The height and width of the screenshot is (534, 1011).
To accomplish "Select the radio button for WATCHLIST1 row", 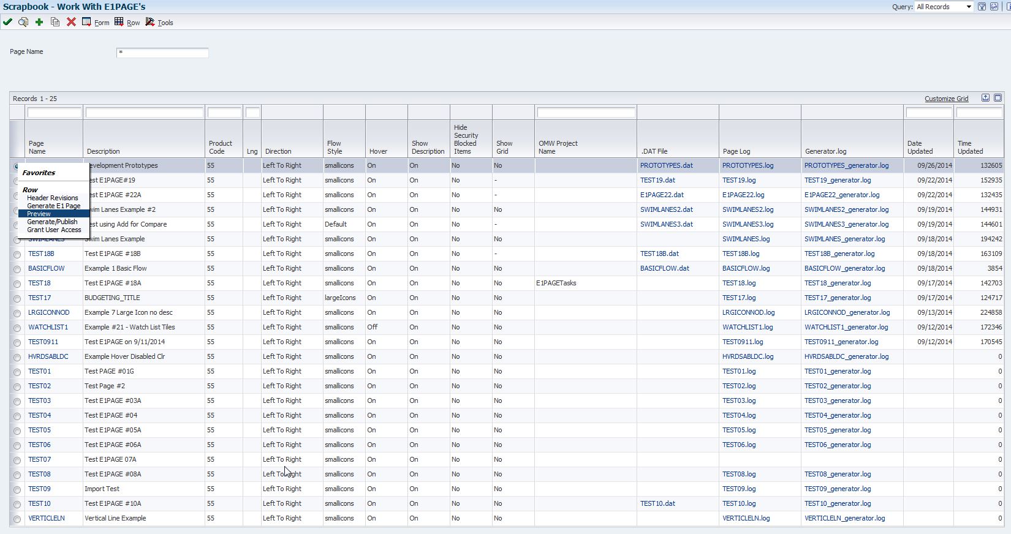I will (17, 328).
